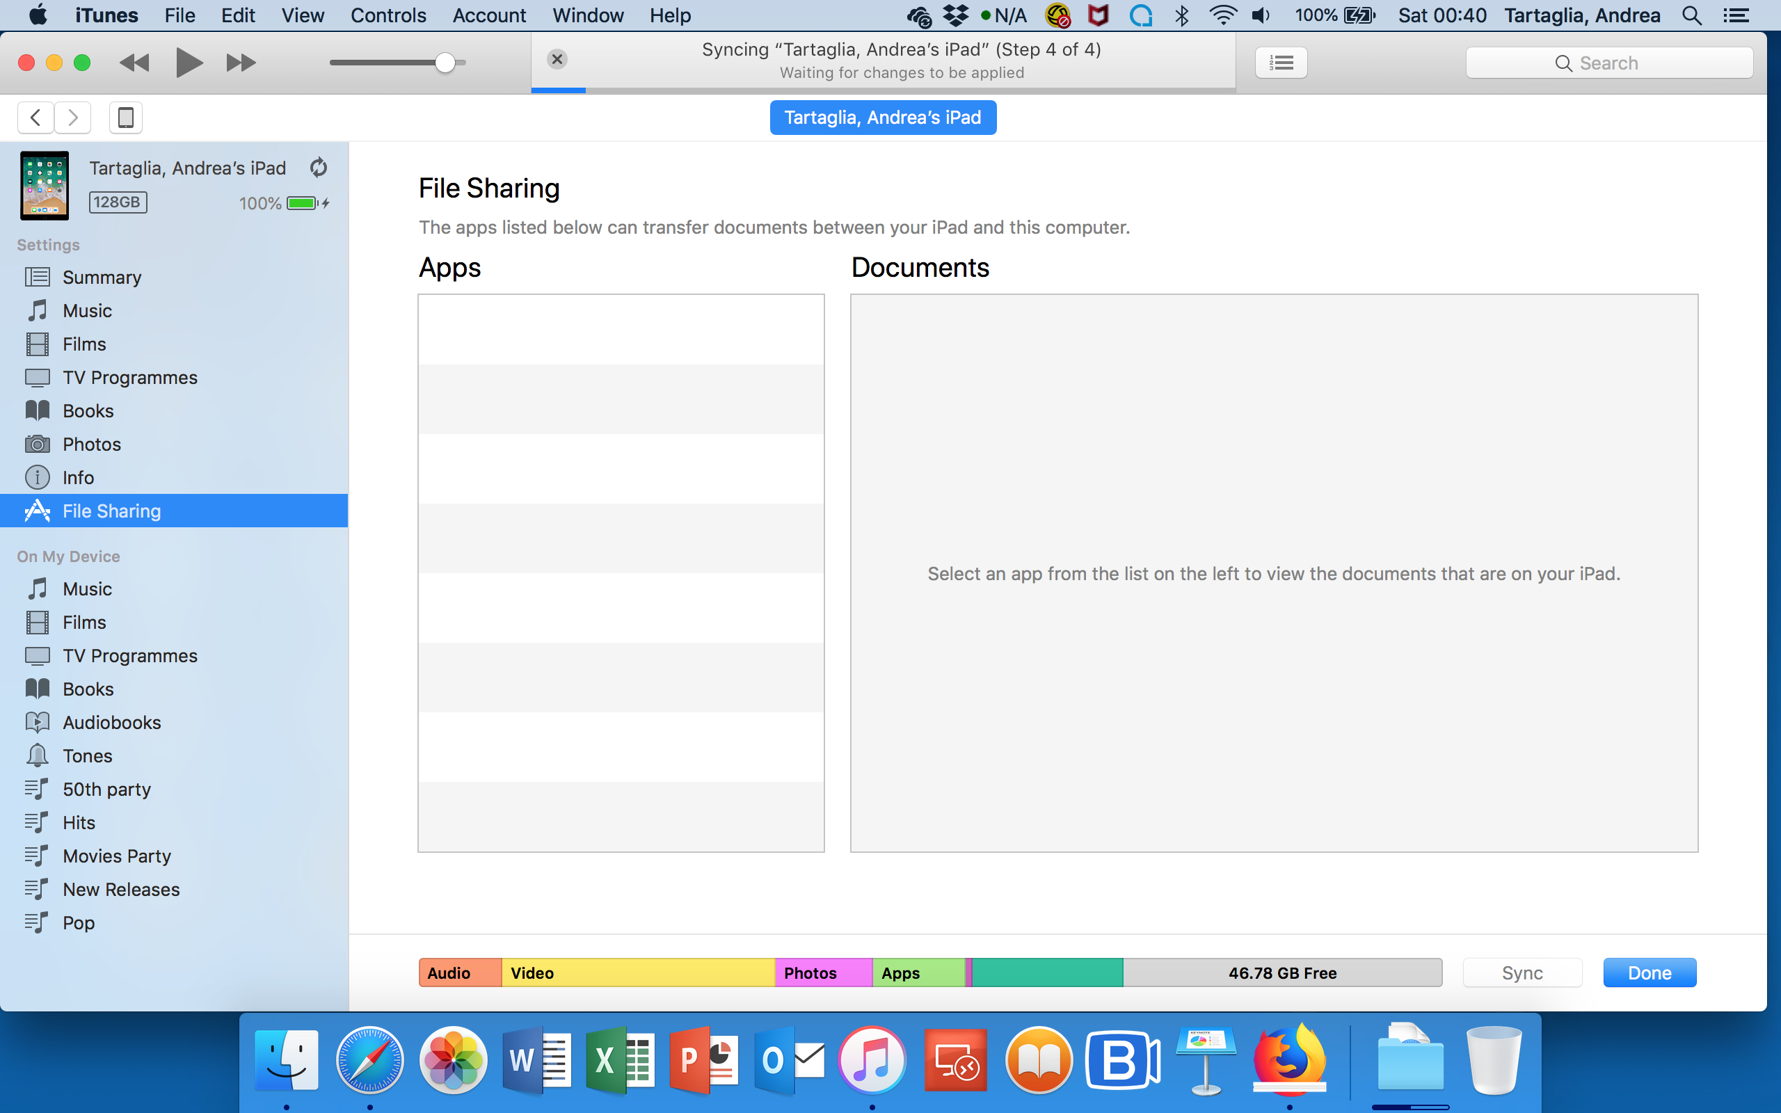Viewport: 1781px width, 1113px height.
Task: Open the 50th party playlist
Action: (106, 789)
